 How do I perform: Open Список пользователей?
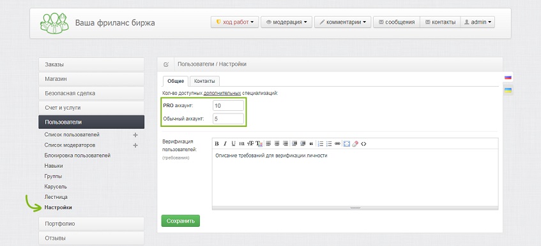tap(72, 134)
